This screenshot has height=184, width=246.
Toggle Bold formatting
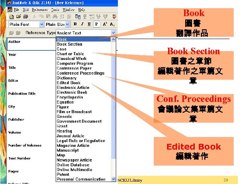(x=75, y=24)
